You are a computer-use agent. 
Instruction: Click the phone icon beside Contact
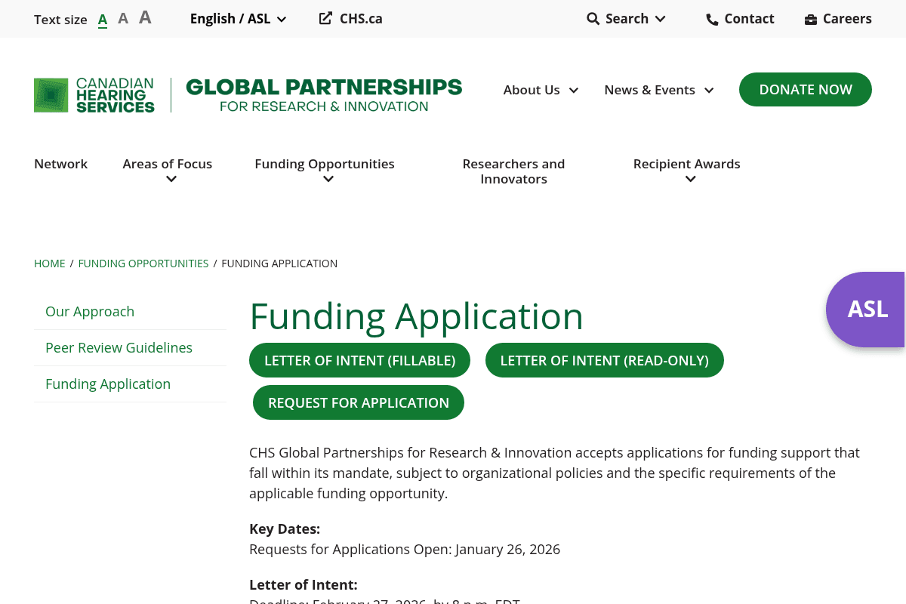[712, 19]
